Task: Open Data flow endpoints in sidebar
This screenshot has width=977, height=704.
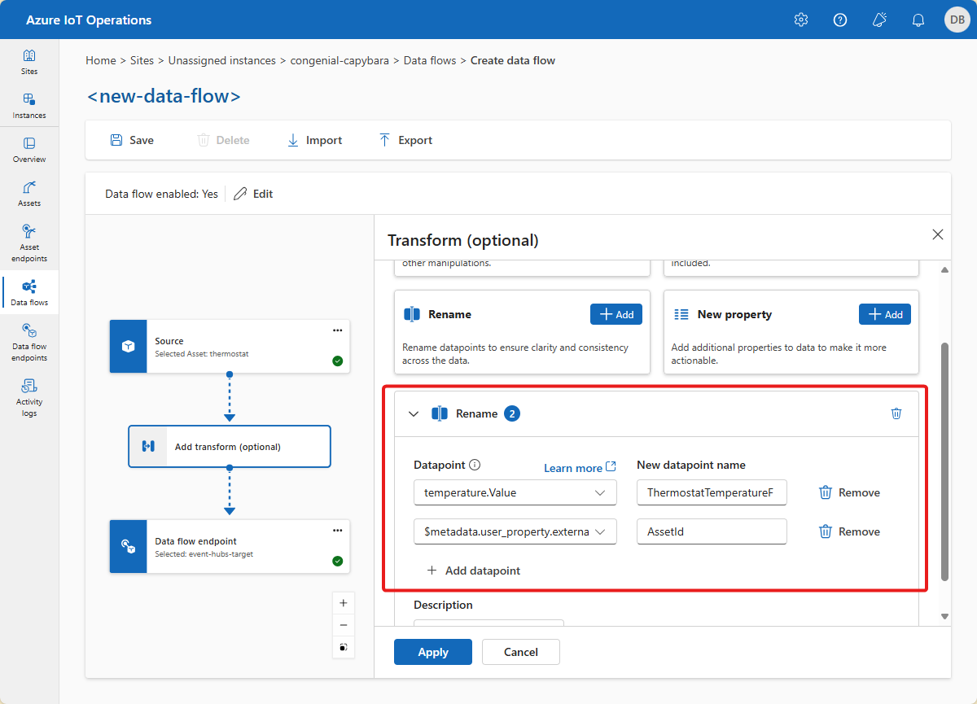Action: pos(29,341)
